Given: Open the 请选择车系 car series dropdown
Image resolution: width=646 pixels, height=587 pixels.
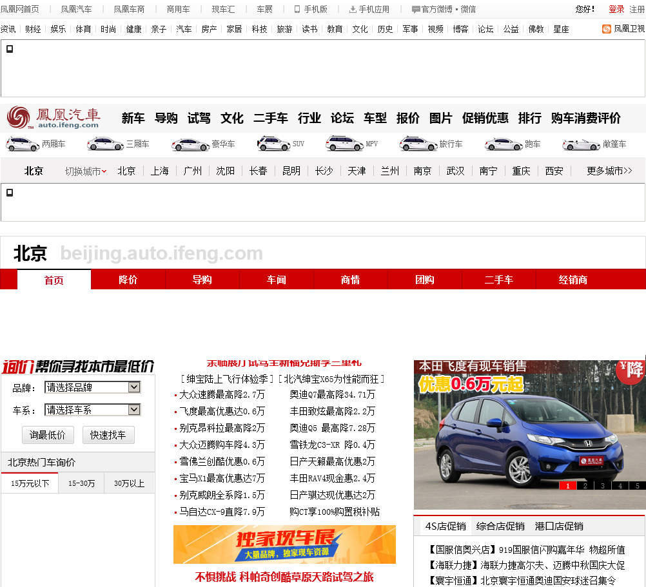Looking at the screenshot, I should tap(93, 410).
